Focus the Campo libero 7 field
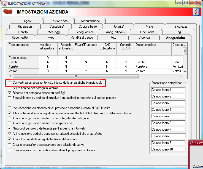The image size is (203, 169). tap(168, 130)
